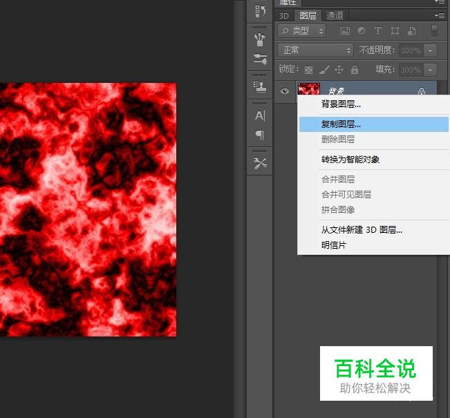Open the History panel icon
The width and height of the screenshot is (450, 418).
coord(260,12)
